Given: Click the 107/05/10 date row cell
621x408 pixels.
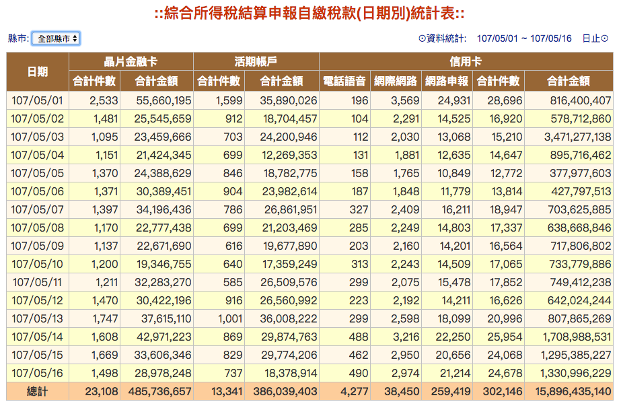Looking at the screenshot, I should tap(37, 264).
